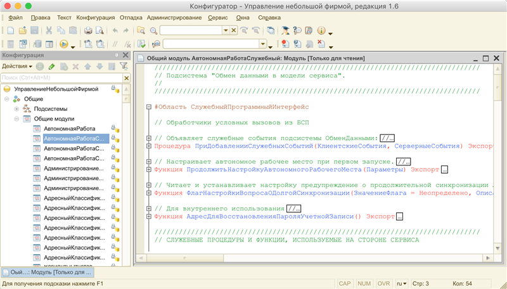Image resolution: width=507 pixels, height=289 pixels.
Task: Toggle breakpoint with the red dot icon
Action: click(285, 44)
